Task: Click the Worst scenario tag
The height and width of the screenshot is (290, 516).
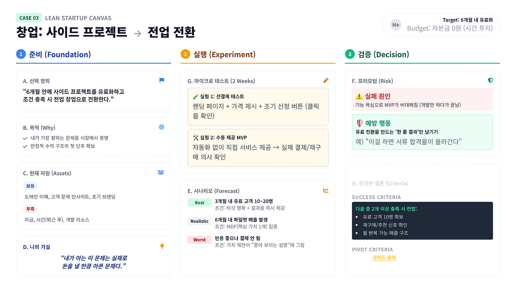Action: click(x=200, y=240)
